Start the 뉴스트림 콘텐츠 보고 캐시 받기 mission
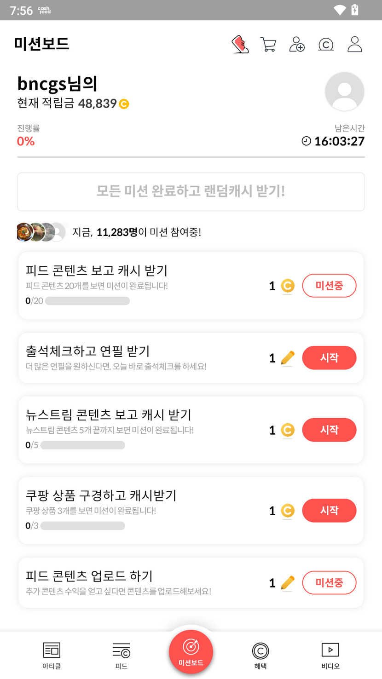Image resolution: width=382 pixels, height=679 pixels. tap(329, 430)
